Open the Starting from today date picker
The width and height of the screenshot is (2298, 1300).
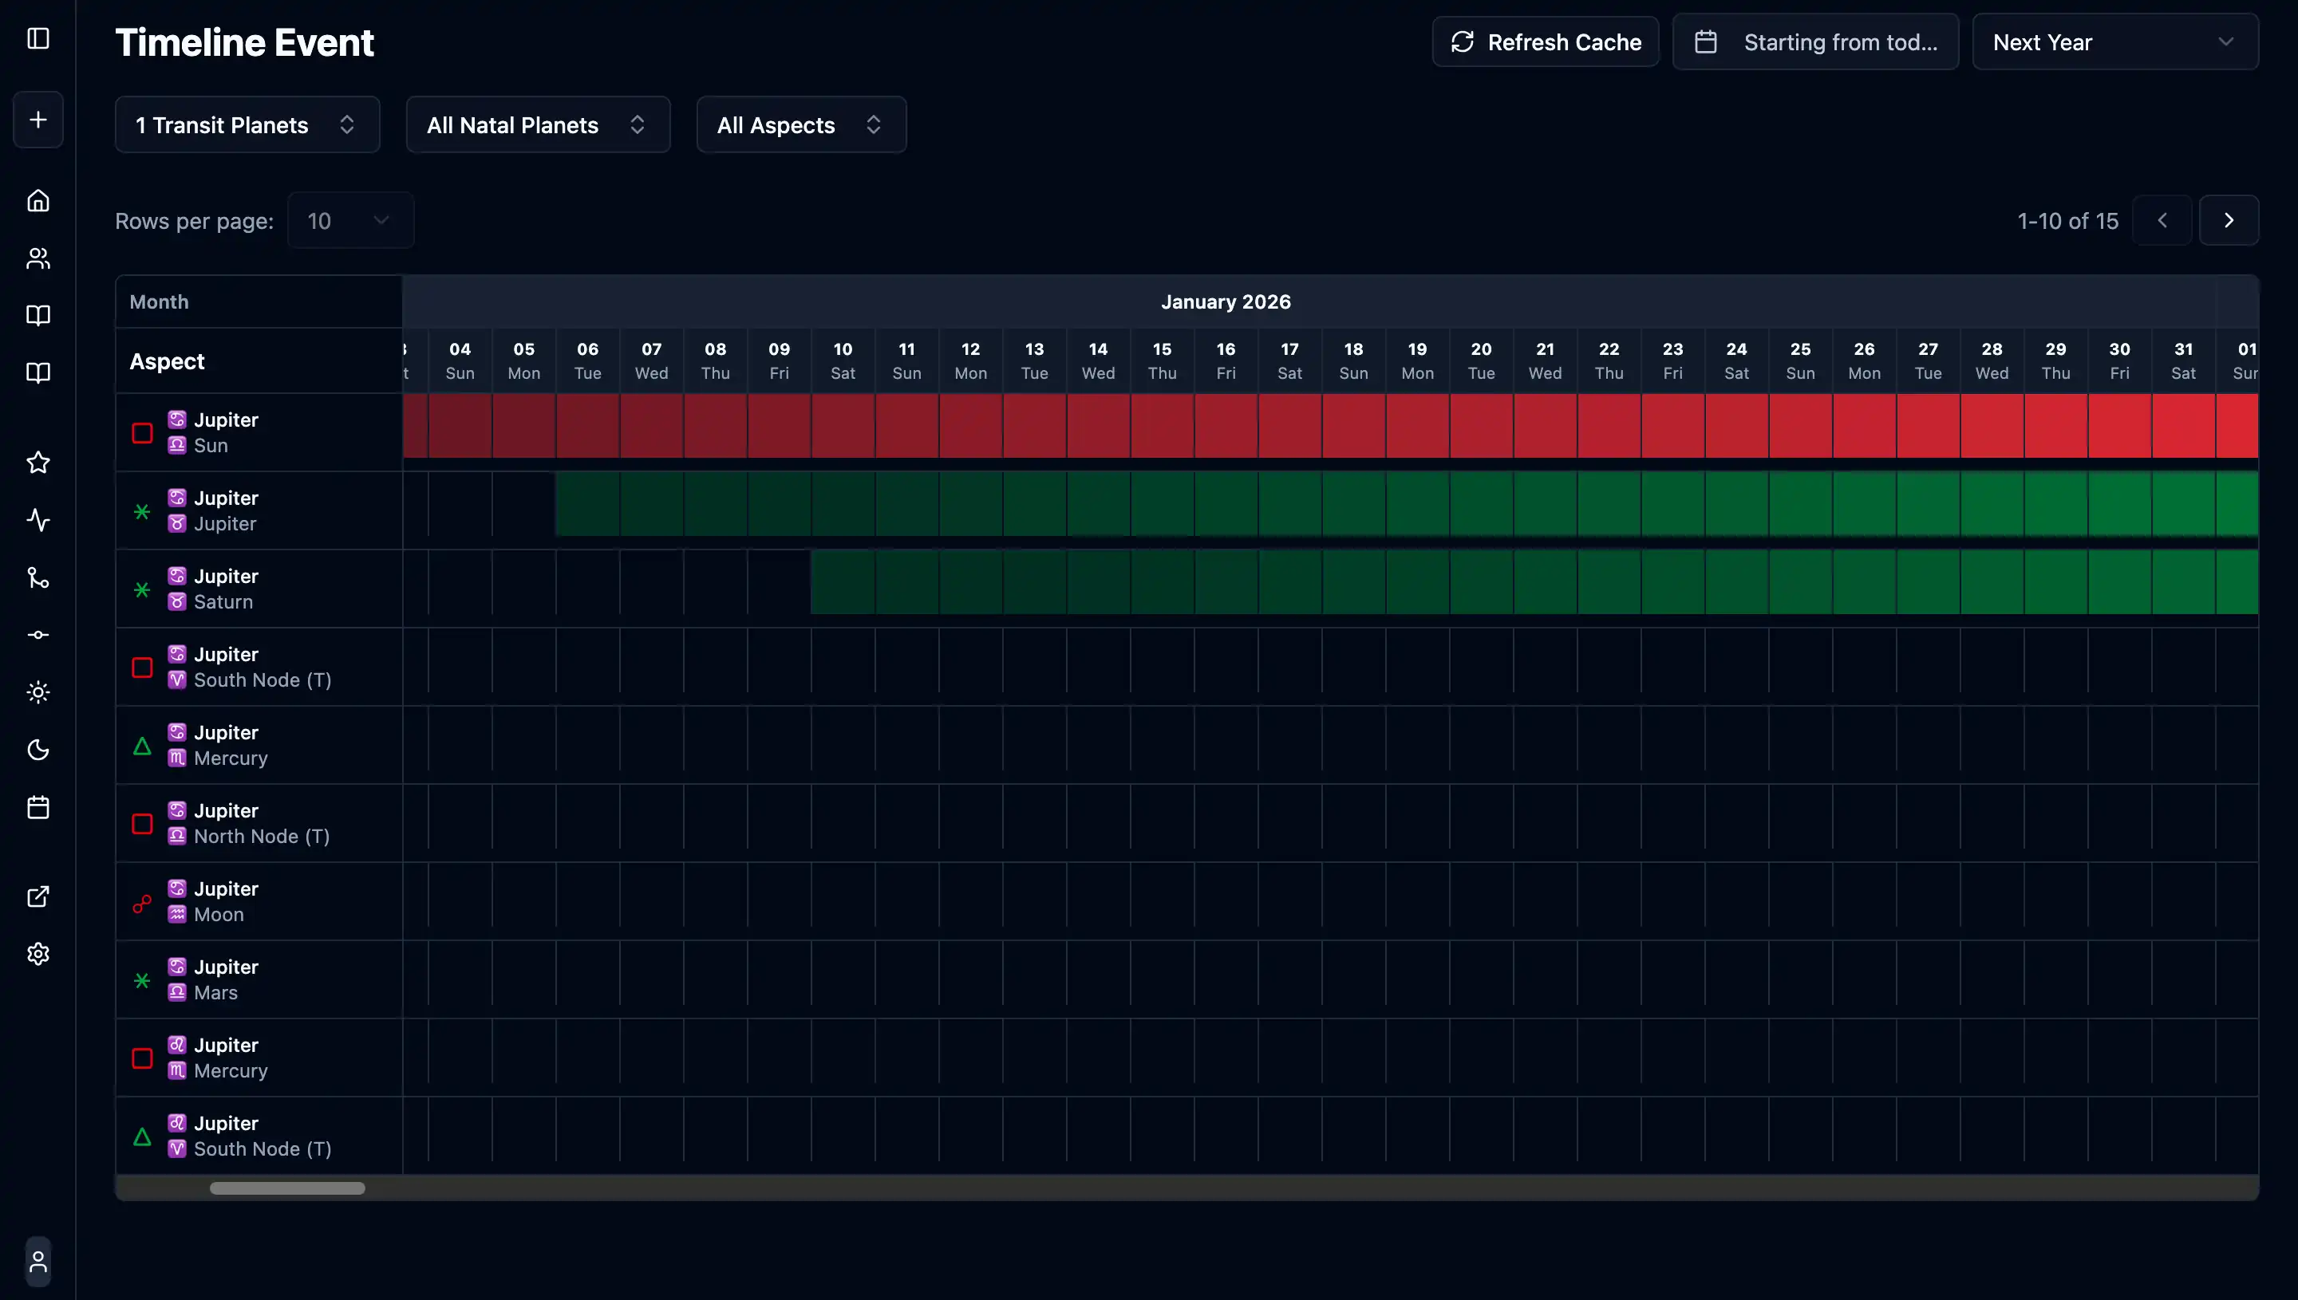coord(1814,41)
